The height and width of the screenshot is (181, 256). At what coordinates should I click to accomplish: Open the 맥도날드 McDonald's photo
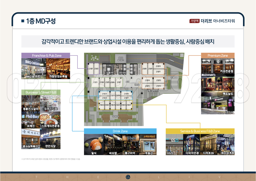218,85
